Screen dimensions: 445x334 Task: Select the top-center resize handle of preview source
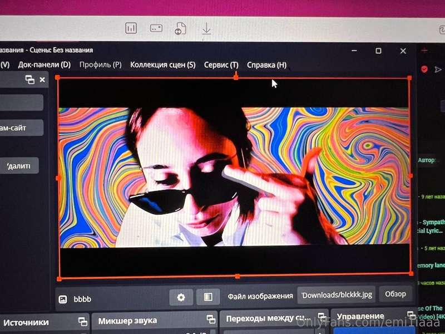[x=236, y=77]
